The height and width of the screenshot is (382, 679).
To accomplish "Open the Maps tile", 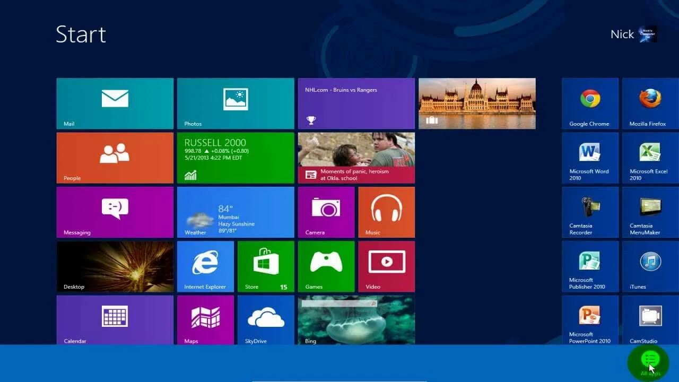I will click(205, 320).
